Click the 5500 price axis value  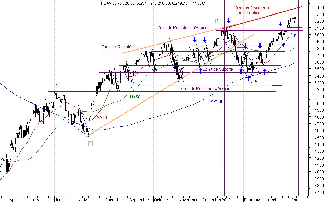pos(319,69)
